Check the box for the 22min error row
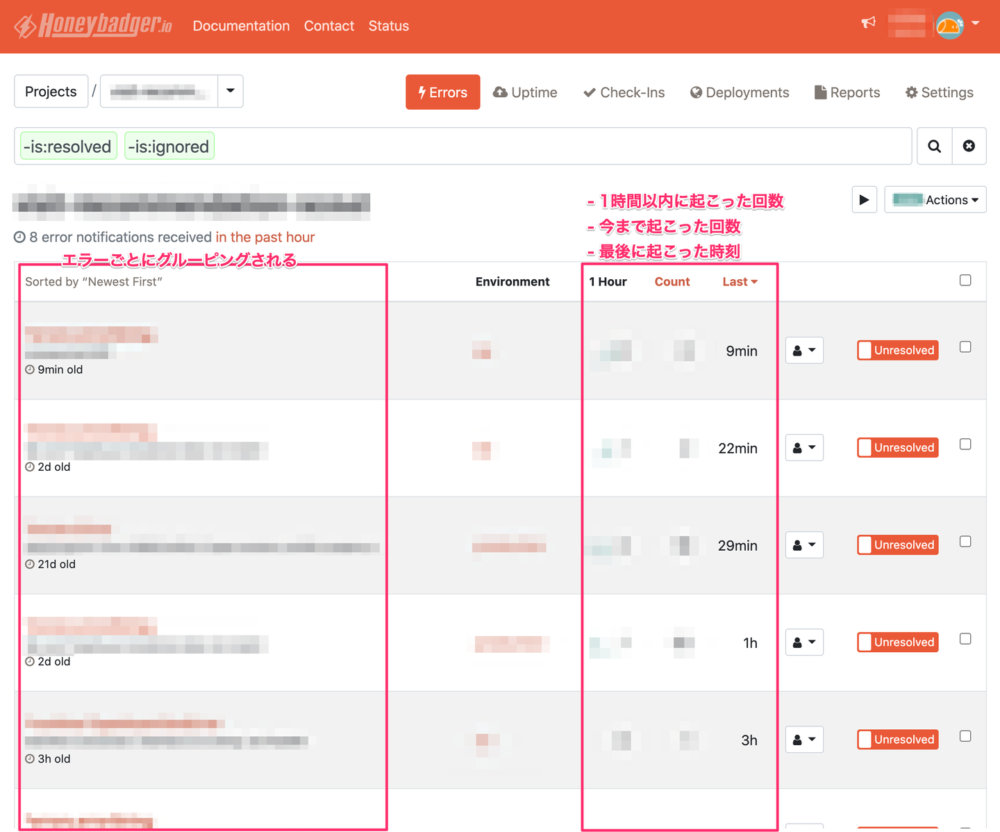 point(965,444)
